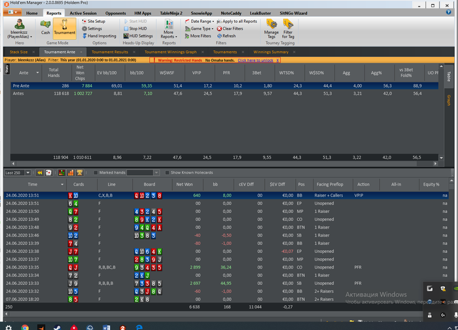Select the Tournament game mode icon

coord(65,28)
